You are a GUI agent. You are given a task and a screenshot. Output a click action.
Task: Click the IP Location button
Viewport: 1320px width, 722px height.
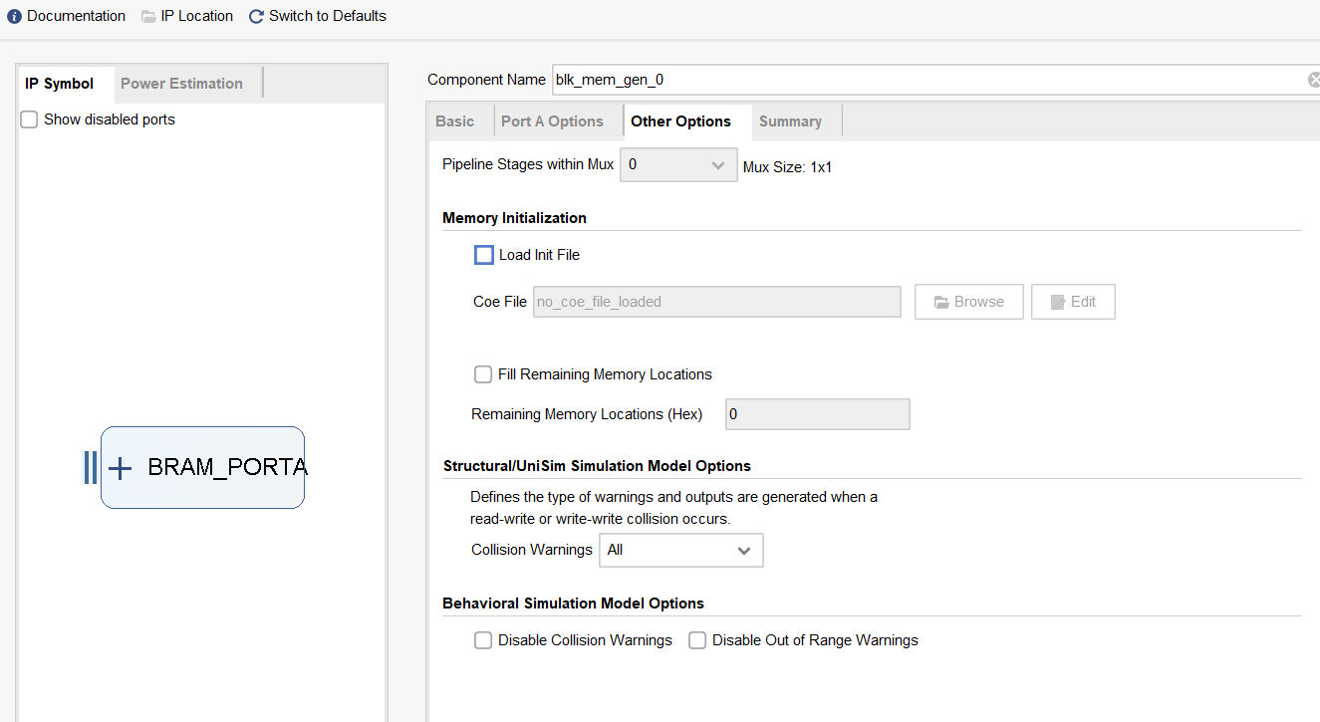(187, 16)
